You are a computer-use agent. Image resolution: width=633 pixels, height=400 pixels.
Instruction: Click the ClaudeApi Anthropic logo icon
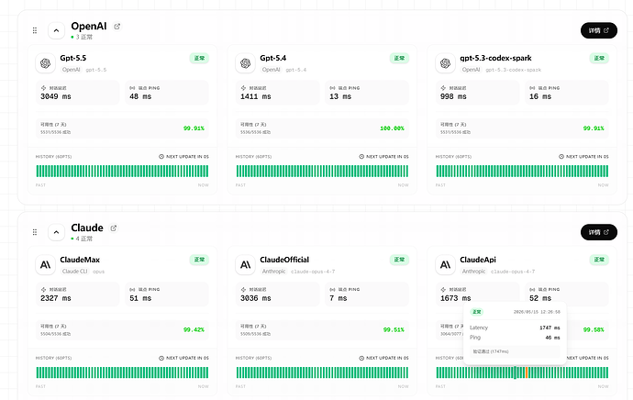[445, 265]
